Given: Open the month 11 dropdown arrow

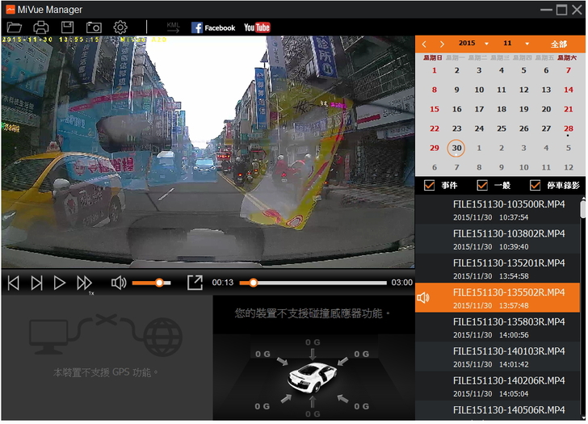Looking at the screenshot, I should [527, 44].
